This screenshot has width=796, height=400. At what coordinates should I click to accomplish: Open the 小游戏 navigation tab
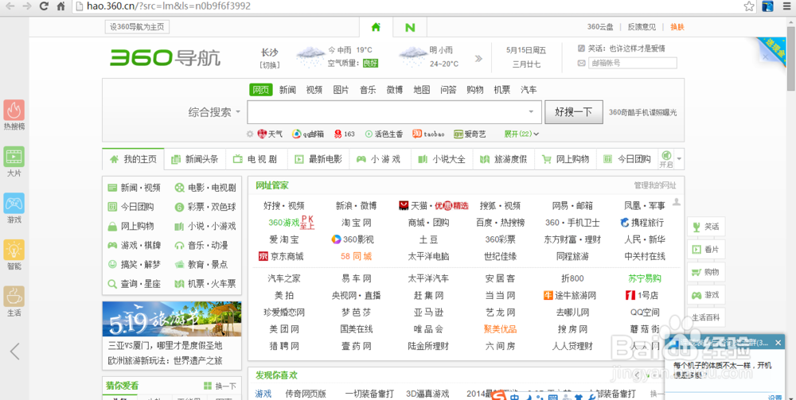[380, 159]
